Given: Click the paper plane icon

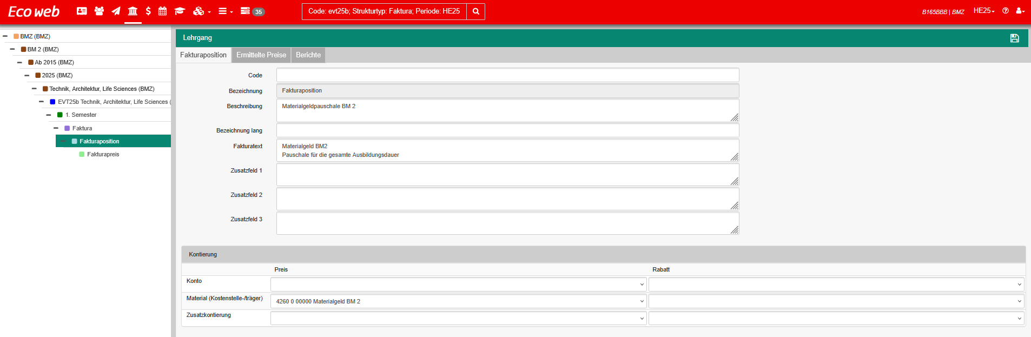Looking at the screenshot, I should click(116, 11).
